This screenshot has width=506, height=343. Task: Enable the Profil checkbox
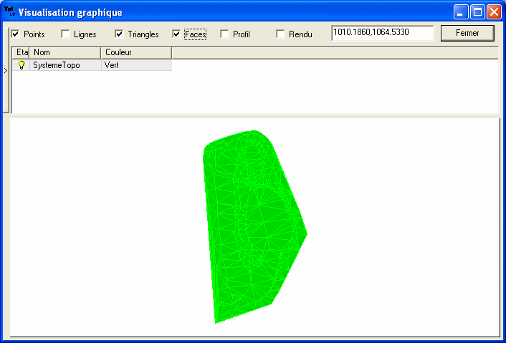click(224, 34)
